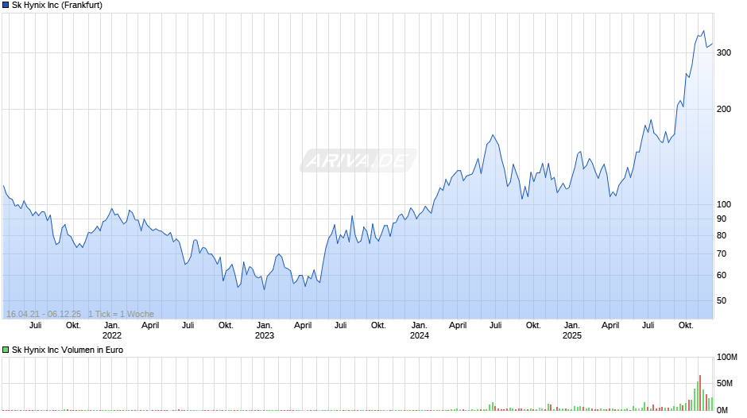Click the 'Jan. 2024' time axis label

click(420, 331)
